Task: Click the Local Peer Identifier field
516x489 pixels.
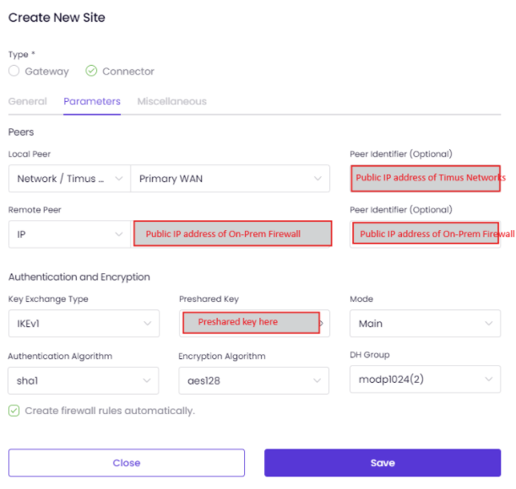Action: point(425,179)
